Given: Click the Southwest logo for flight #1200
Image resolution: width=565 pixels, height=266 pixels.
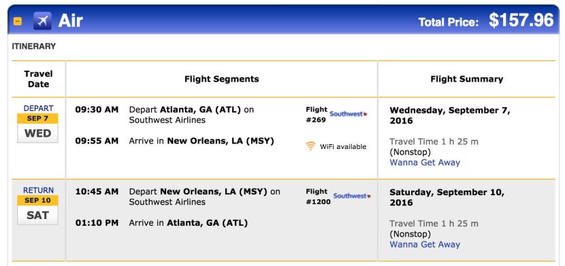Looking at the screenshot, I should [352, 196].
